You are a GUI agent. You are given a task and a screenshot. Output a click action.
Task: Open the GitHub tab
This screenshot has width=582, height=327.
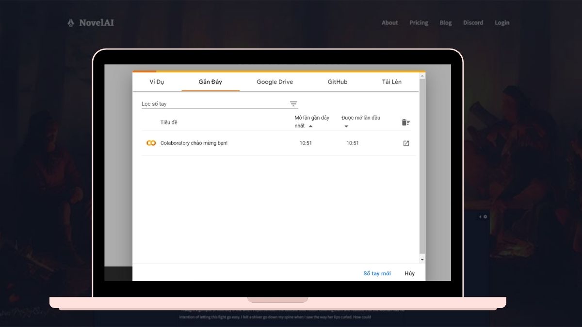click(337, 82)
